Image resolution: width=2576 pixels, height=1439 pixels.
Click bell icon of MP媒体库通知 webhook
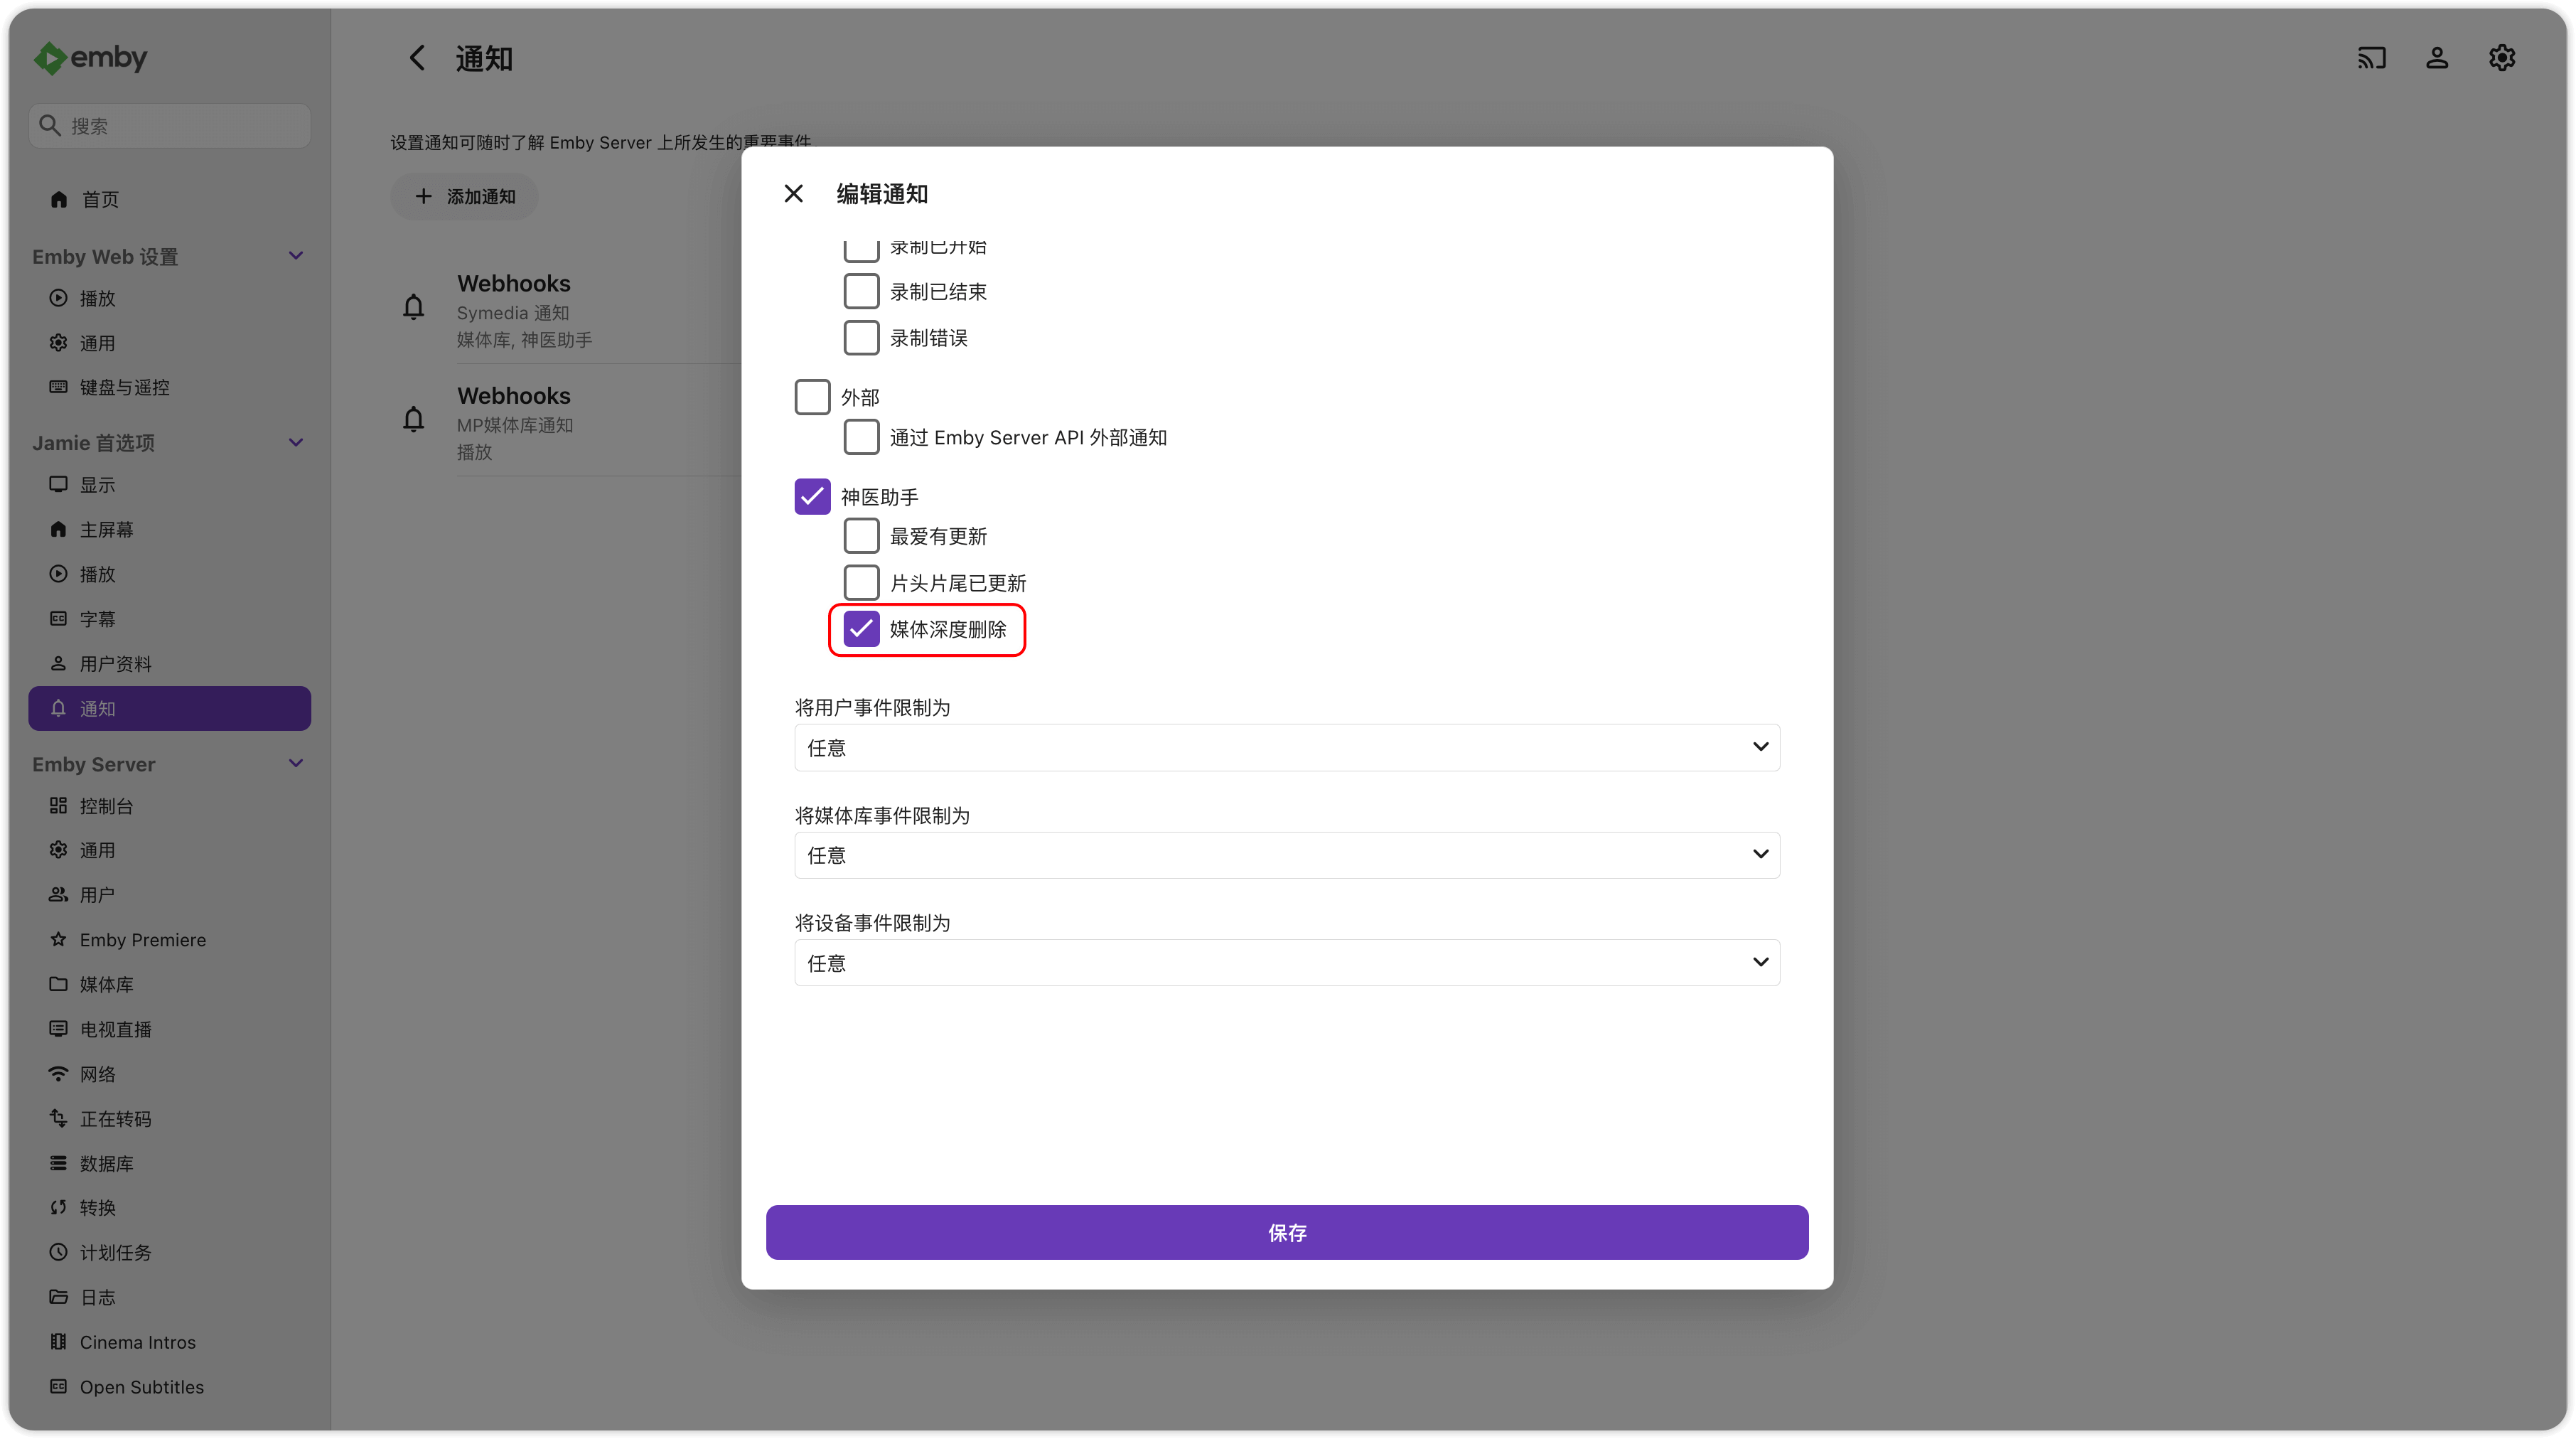413,419
